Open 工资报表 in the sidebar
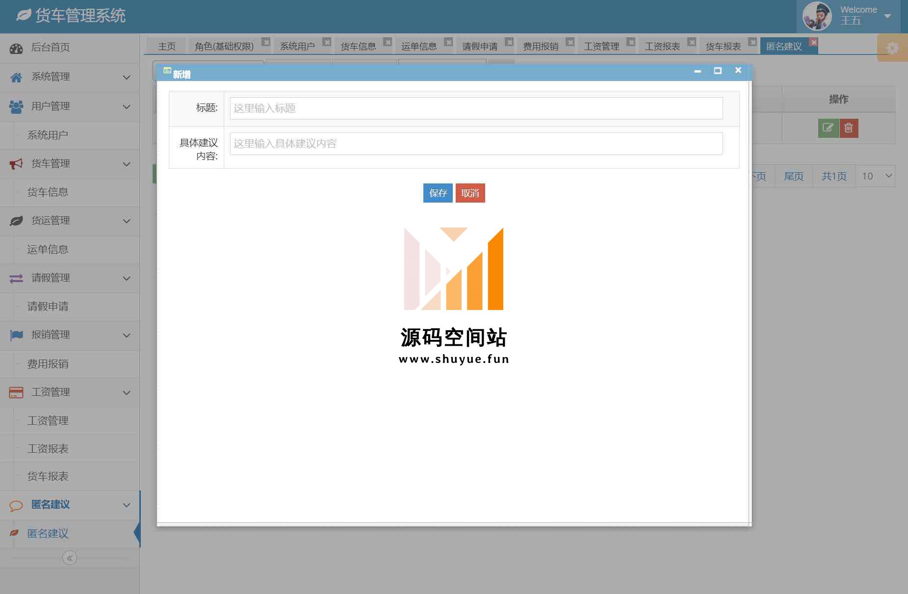 tap(48, 449)
